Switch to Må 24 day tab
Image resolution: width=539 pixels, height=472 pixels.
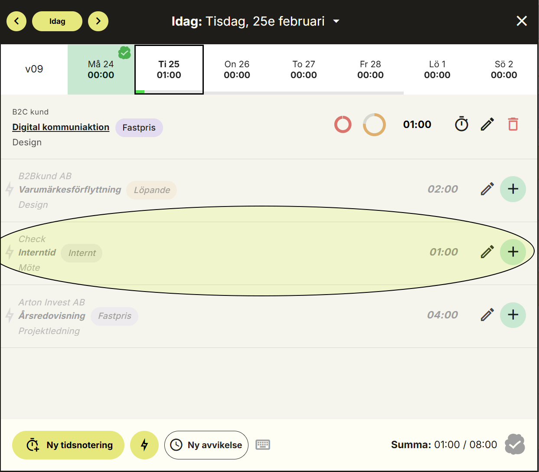tap(101, 69)
